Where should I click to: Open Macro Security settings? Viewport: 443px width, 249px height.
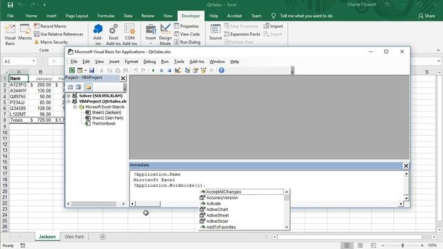pos(51,42)
